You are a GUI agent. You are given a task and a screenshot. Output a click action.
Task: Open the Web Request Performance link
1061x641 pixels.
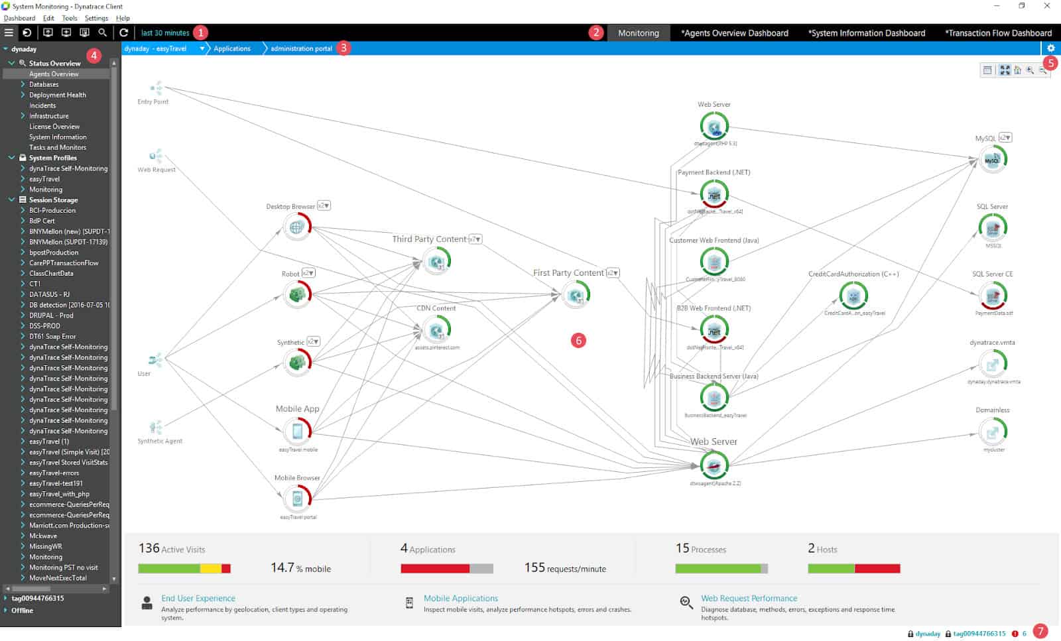tap(749, 598)
